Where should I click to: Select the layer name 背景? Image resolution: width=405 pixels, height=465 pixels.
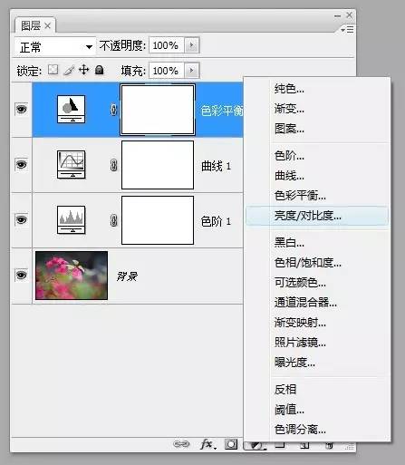[127, 276]
